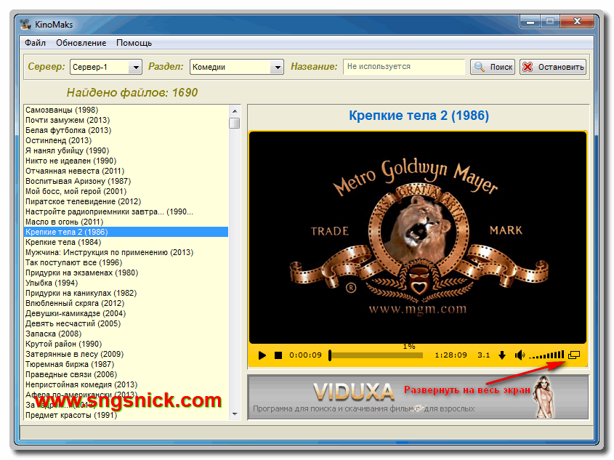Click the Остановить button
The height and width of the screenshot is (460, 614).
[x=553, y=67]
